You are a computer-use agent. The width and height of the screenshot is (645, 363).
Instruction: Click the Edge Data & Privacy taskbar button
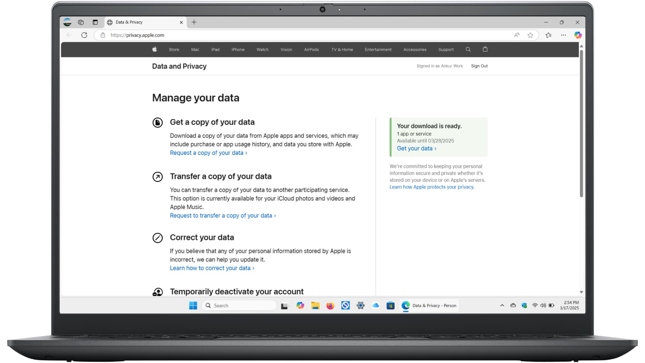(429, 306)
